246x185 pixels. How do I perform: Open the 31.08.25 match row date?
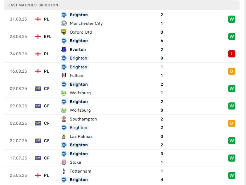coord(18,19)
